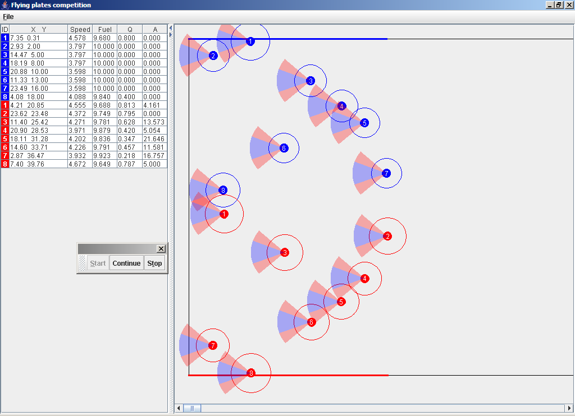The image size is (575, 416).
Task: Click blue ID 8 cell in table
Action: (5, 96)
